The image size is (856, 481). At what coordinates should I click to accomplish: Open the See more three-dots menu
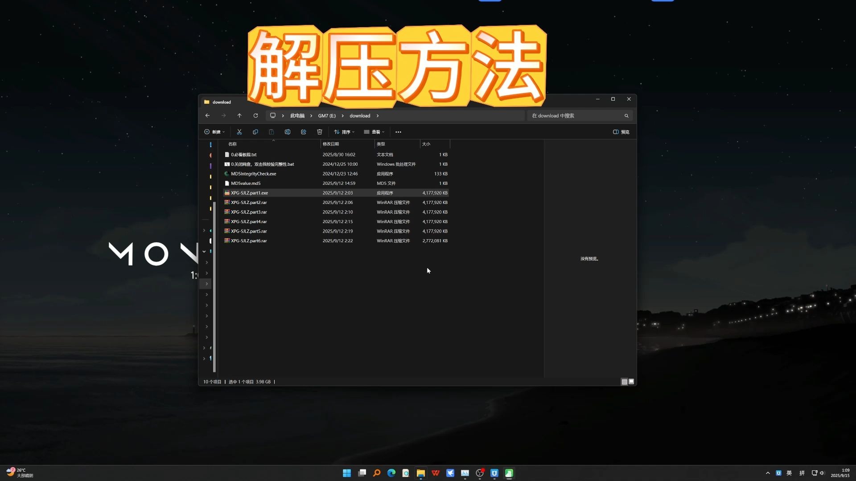[398, 132]
